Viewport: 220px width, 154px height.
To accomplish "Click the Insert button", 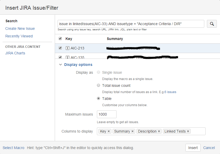I will tap(193, 148).
